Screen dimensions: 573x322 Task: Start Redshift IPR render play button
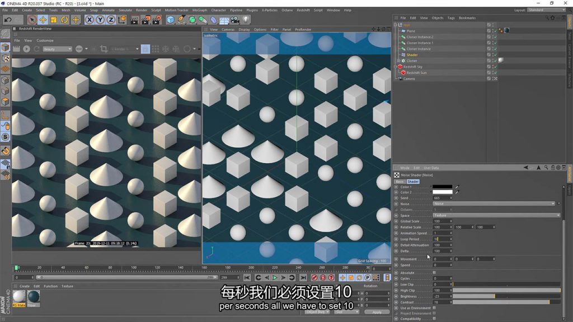coord(27,49)
